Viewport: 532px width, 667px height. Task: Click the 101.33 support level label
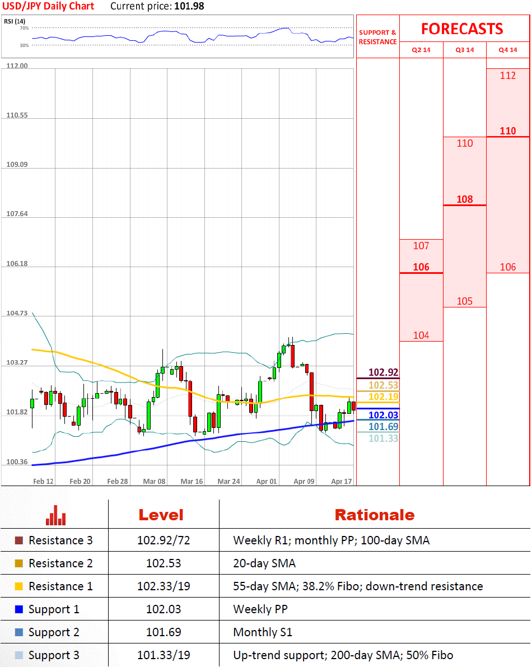pyautogui.click(x=383, y=438)
